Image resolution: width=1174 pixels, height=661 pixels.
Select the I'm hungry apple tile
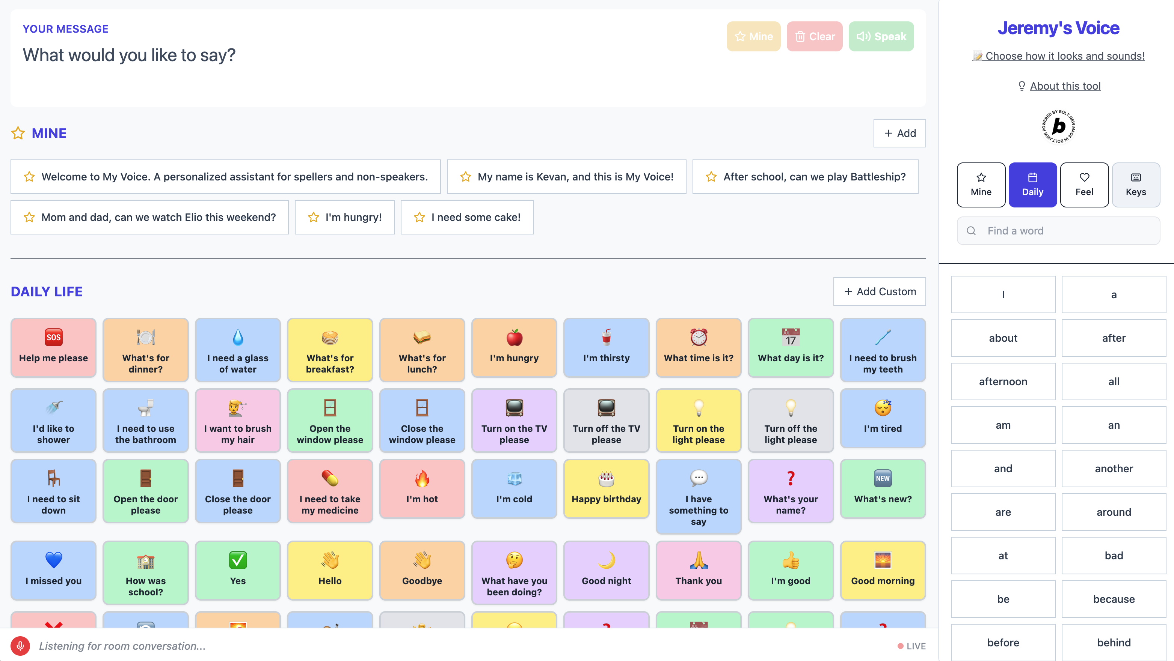pos(514,347)
